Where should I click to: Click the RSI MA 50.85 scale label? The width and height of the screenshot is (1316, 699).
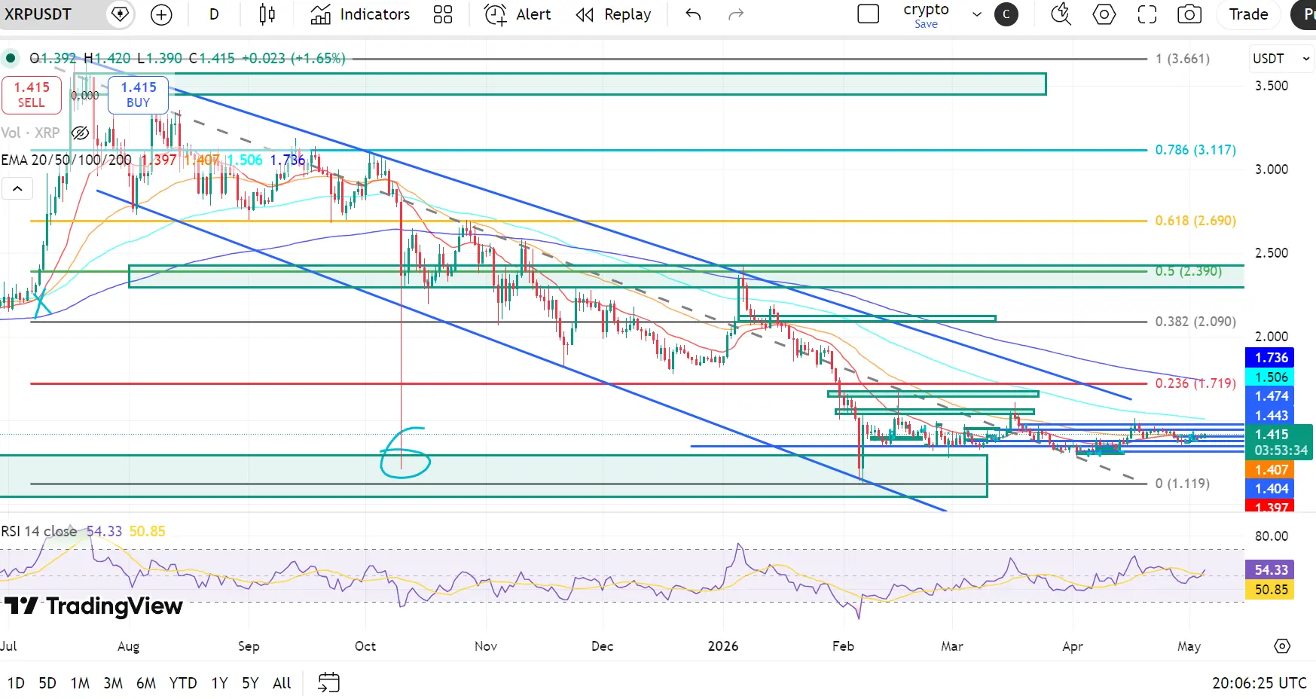click(x=1271, y=590)
